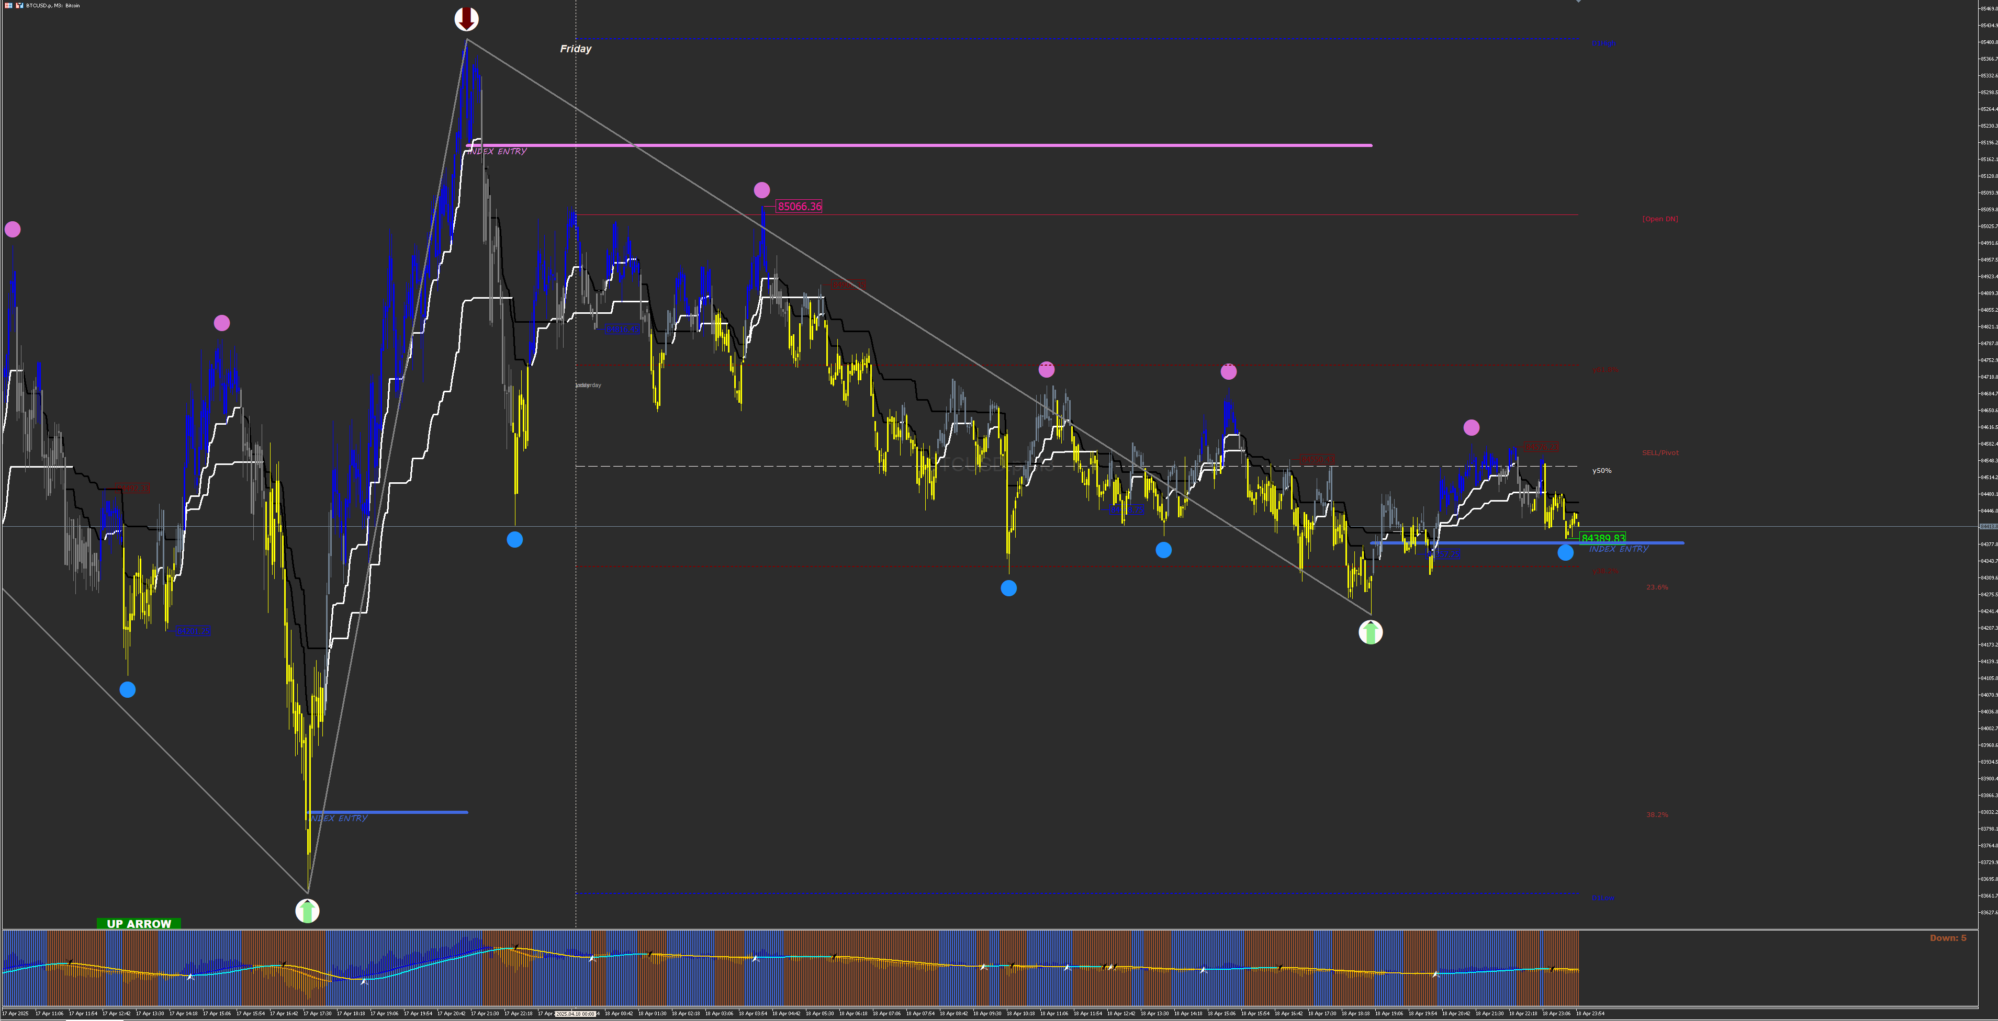Click the Friday day separator label
Viewport: 1998px width, 1021px height.
pyautogui.click(x=576, y=49)
